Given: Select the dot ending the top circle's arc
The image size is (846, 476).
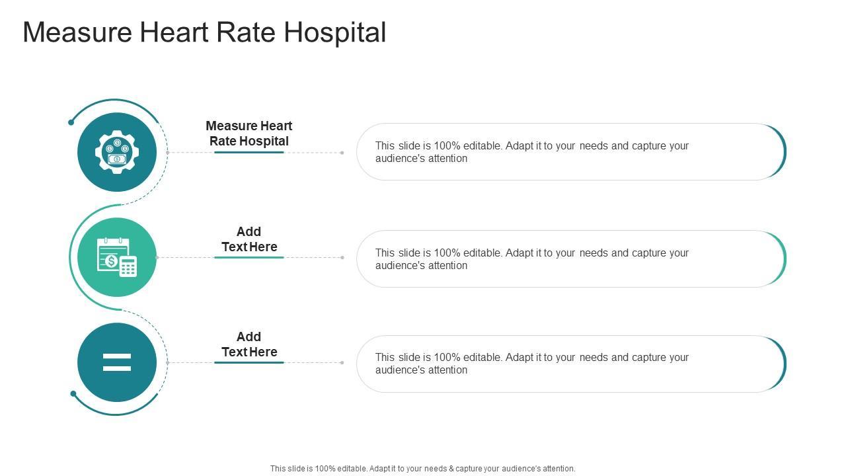Looking at the screenshot, I should click(71, 122).
